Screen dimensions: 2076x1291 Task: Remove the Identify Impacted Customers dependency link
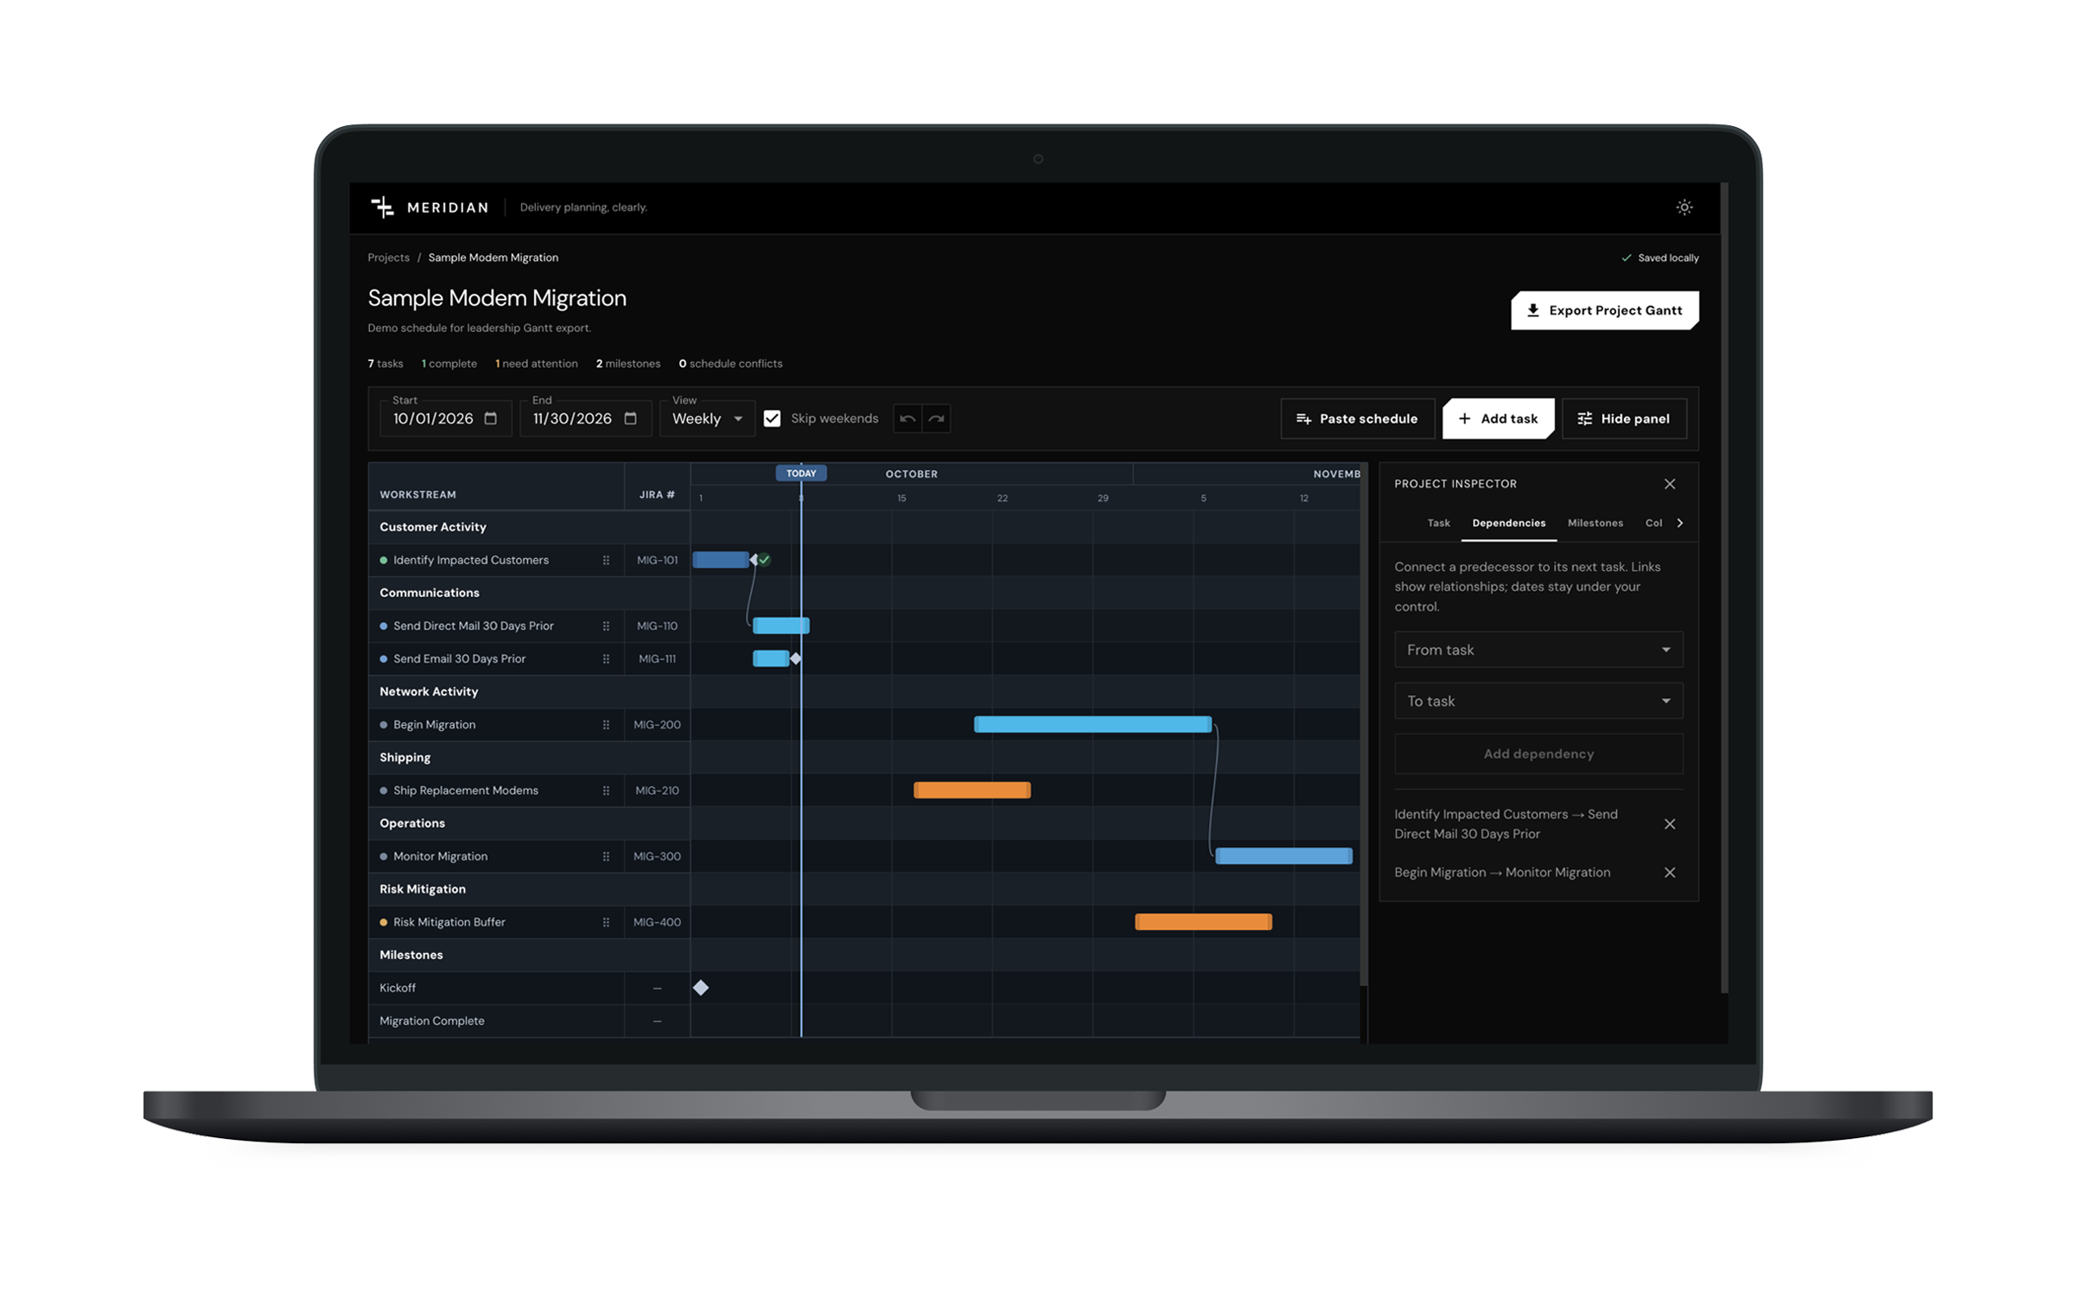(x=1669, y=824)
